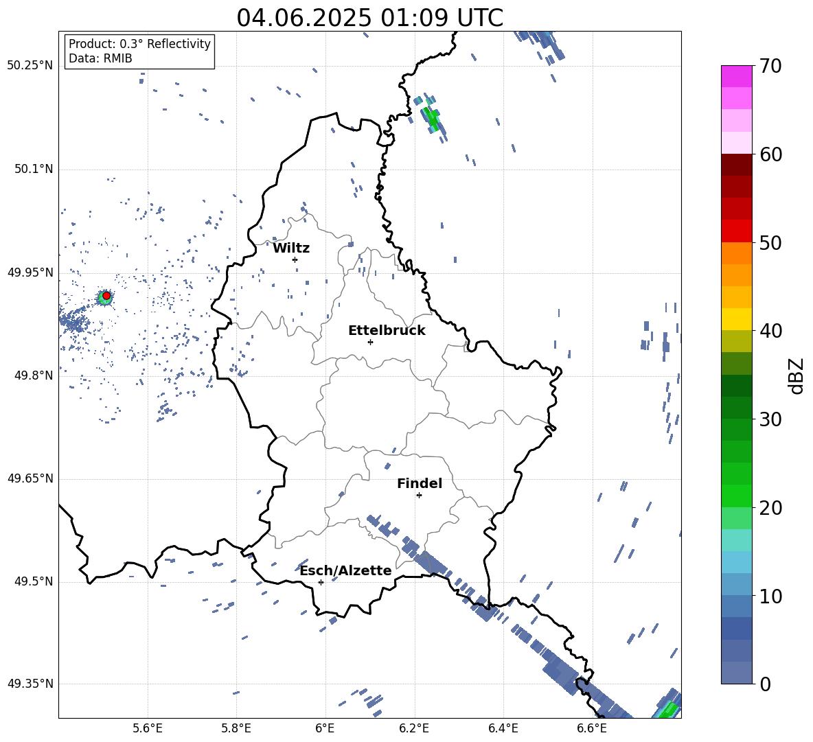813x742 pixels.
Task: Click the Esch/Alzette station cross marker
Action: (x=321, y=582)
